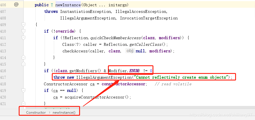This screenshot has width=255, height=120.
Task: Click the ENUM constant on line 416
Action: coord(134,71)
